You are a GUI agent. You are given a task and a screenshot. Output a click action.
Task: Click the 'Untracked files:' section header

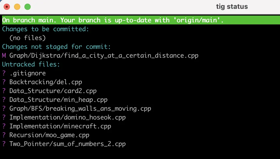click(31, 64)
